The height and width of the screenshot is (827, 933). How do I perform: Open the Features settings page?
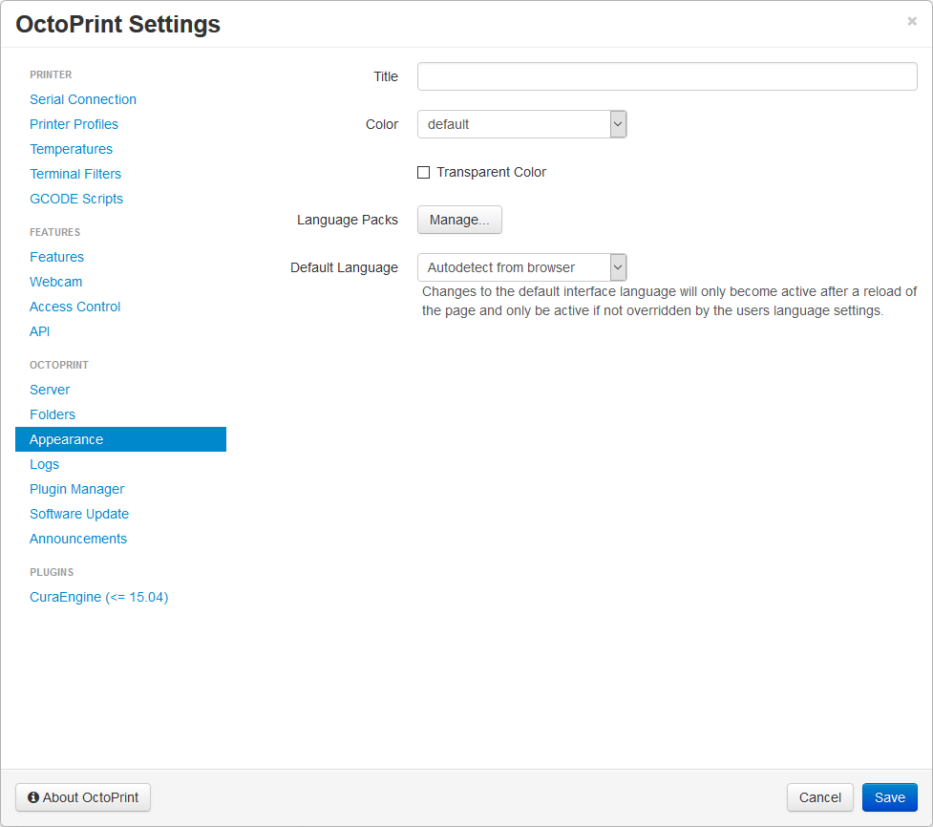(x=56, y=257)
